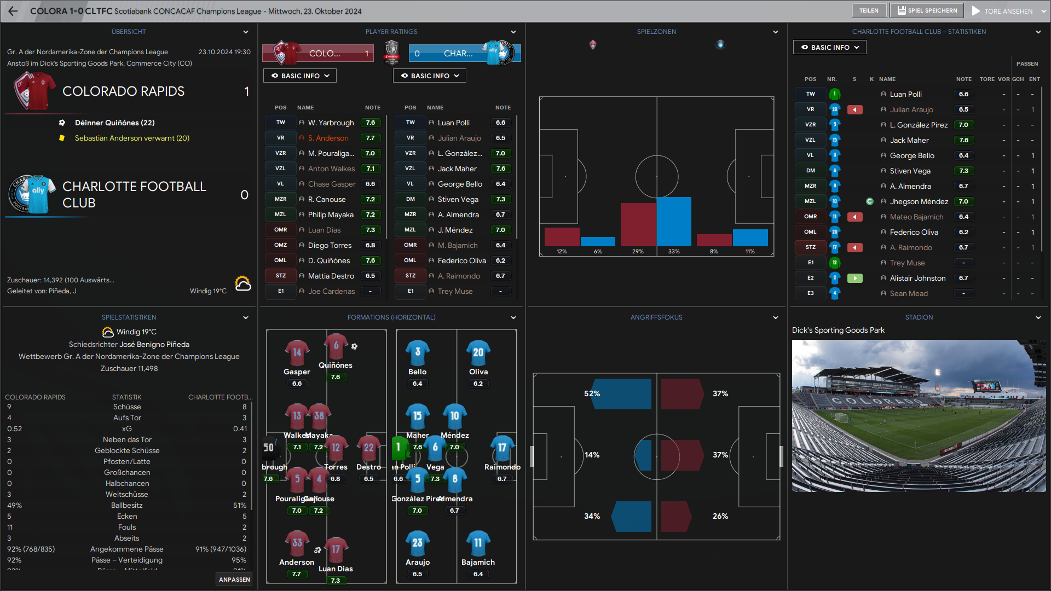The height and width of the screenshot is (591, 1051).
Task: Click Quiñónes shirt number 6 in formation
Action: (336, 346)
